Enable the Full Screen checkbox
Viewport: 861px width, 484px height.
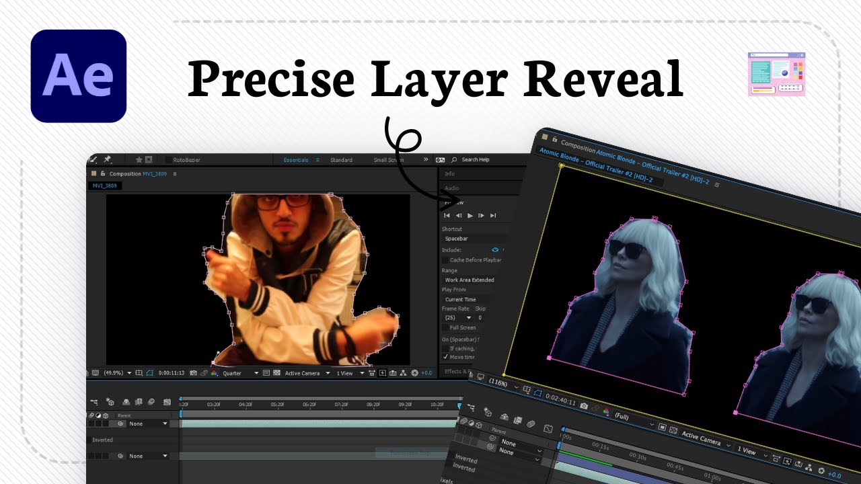(445, 327)
